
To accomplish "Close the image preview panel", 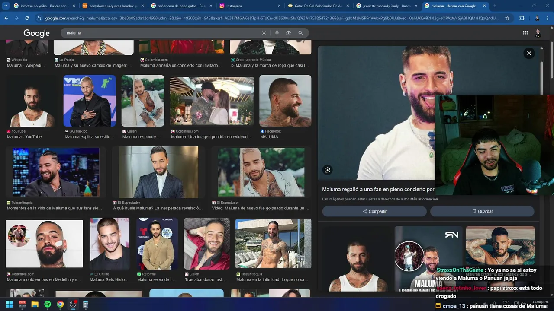I will point(529,53).
